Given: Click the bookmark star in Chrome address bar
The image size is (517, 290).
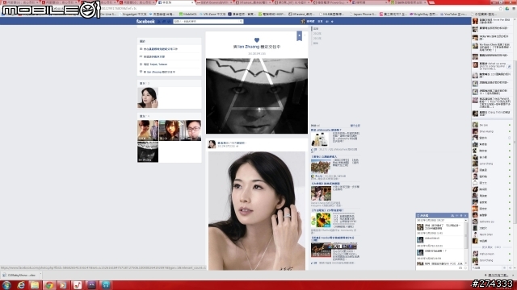Looking at the screenshot, I should [x=501, y=9].
